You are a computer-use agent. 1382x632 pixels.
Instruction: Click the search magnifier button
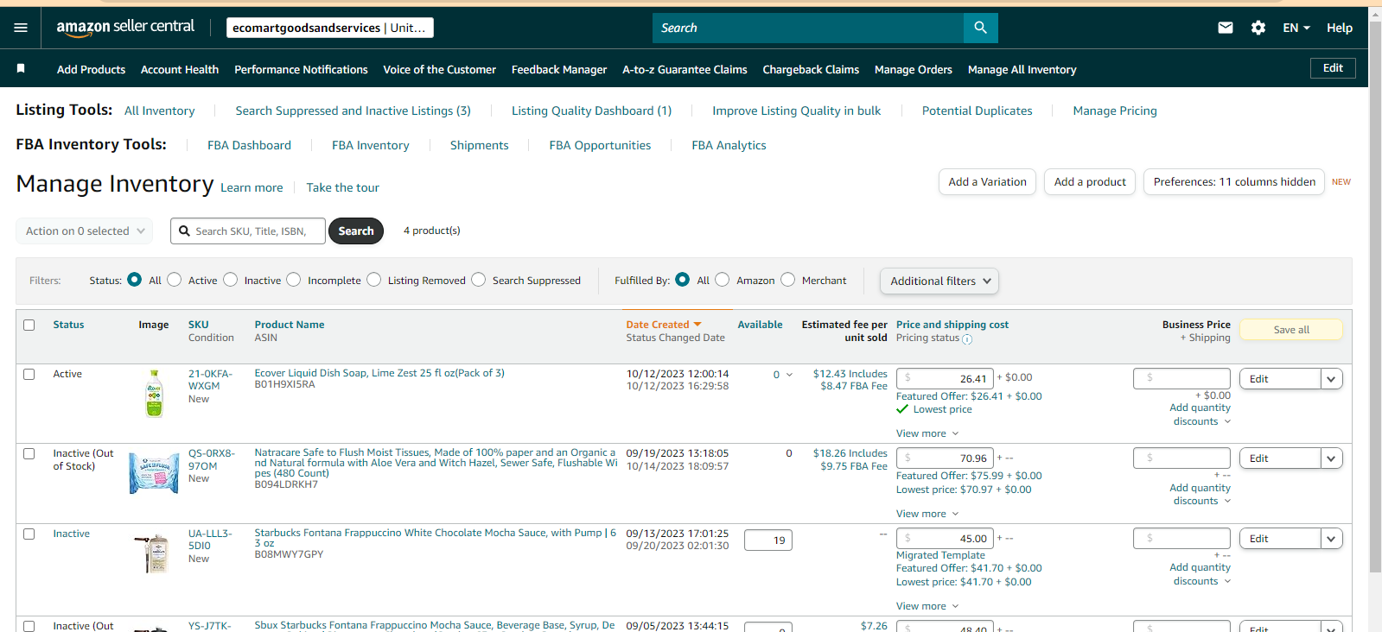pyautogui.click(x=980, y=28)
